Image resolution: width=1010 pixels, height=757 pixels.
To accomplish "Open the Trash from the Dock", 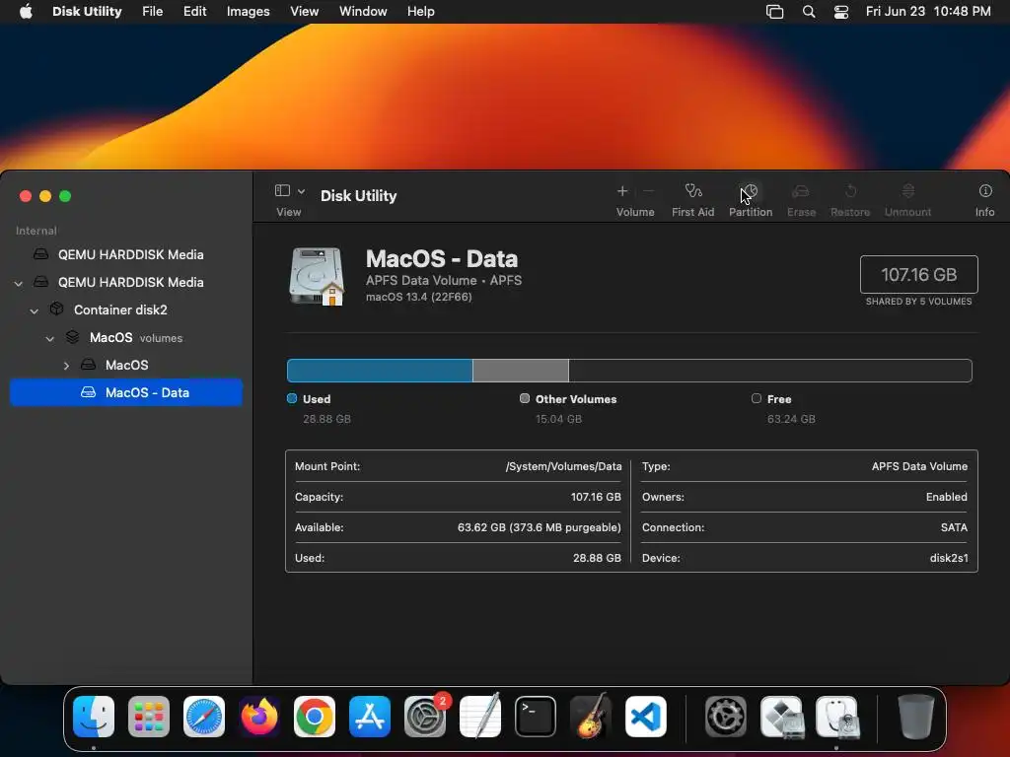I will click(916, 717).
